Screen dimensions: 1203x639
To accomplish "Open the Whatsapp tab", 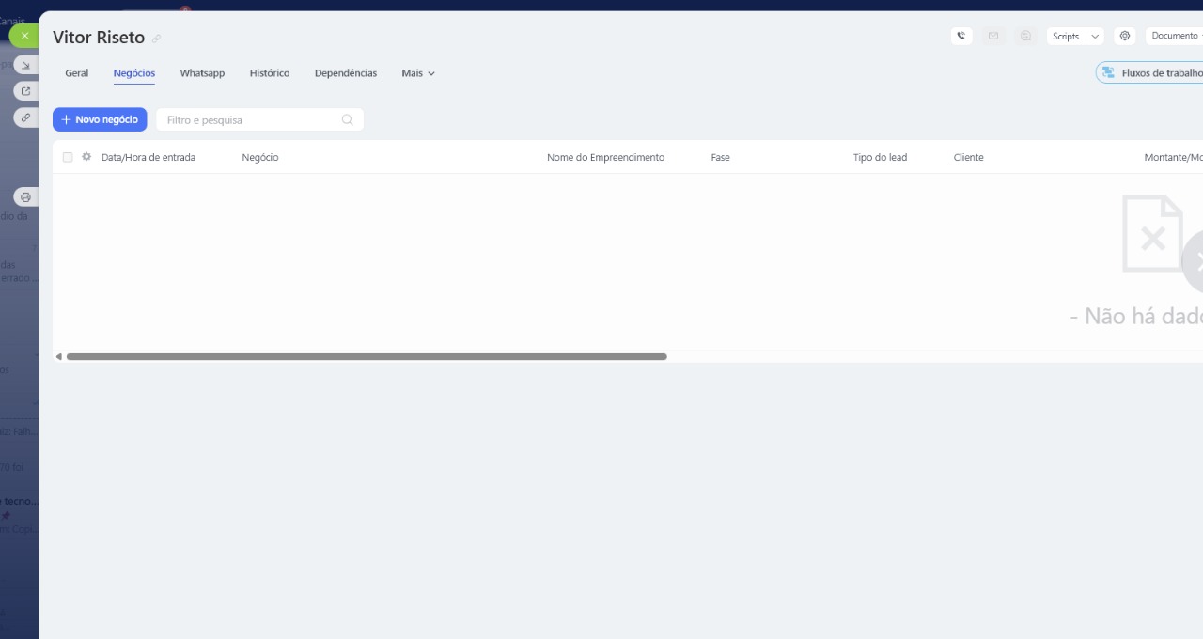I will click(x=202, y=73).
